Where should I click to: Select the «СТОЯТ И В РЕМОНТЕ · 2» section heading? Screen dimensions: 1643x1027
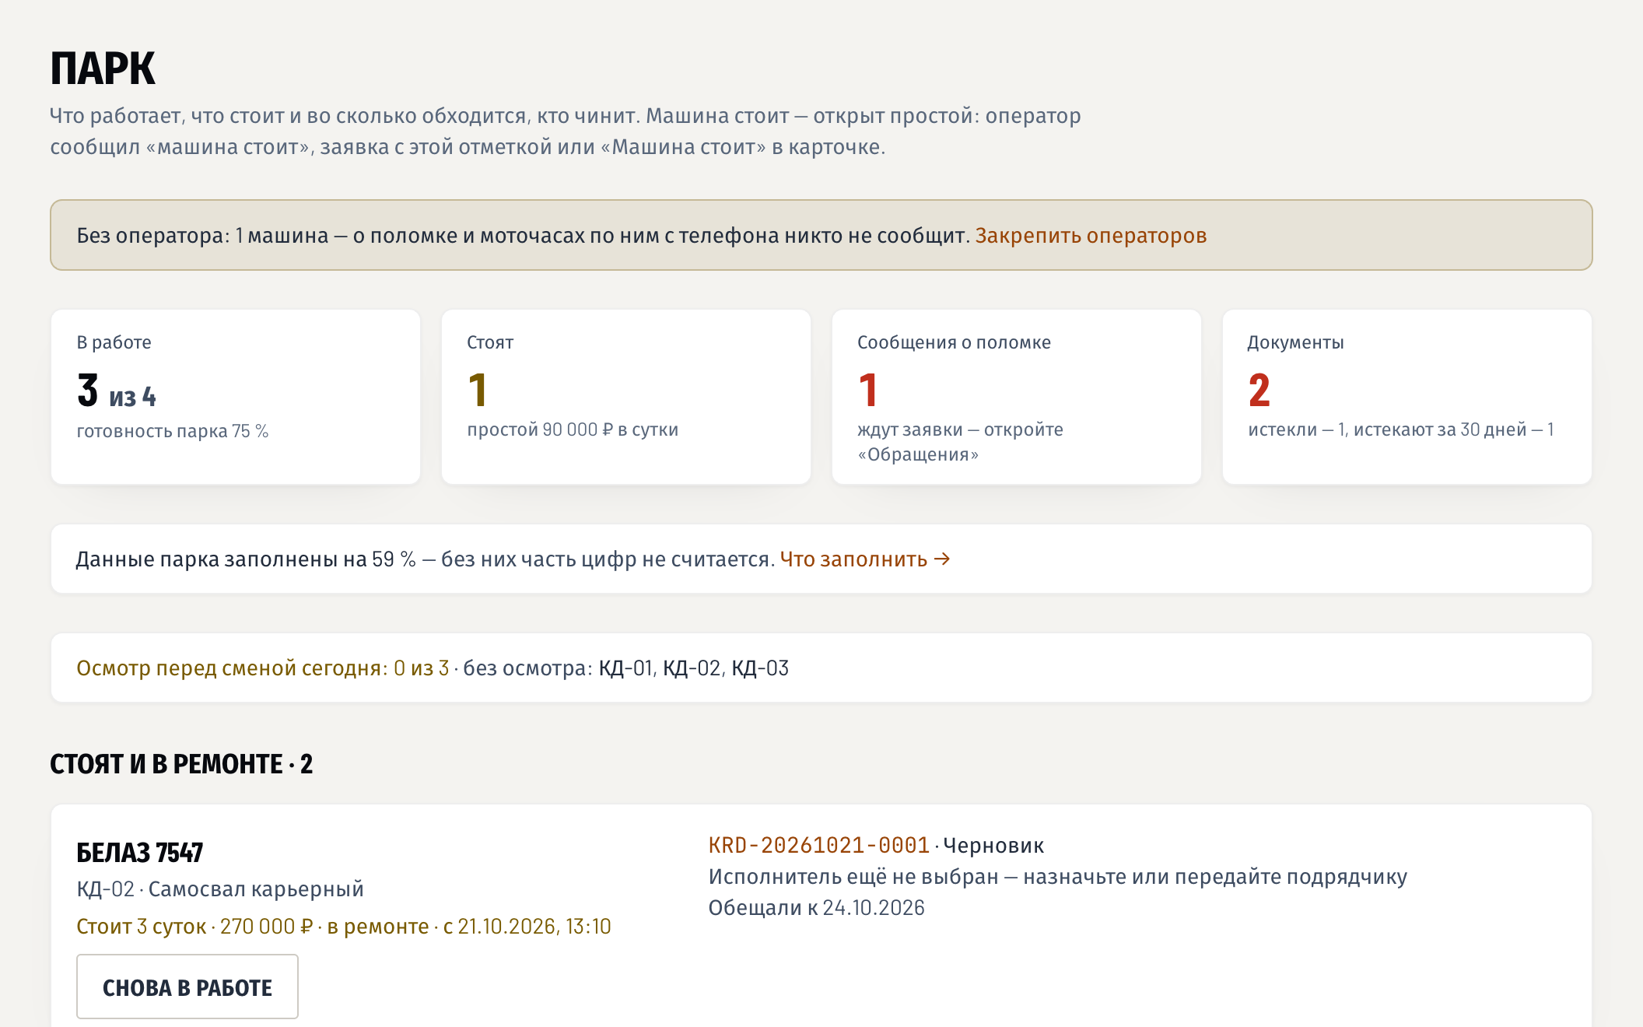pyautogui.click(x=181, y=764)
